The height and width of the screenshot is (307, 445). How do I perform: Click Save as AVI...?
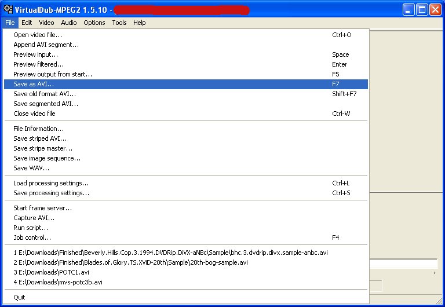[186, 84]
